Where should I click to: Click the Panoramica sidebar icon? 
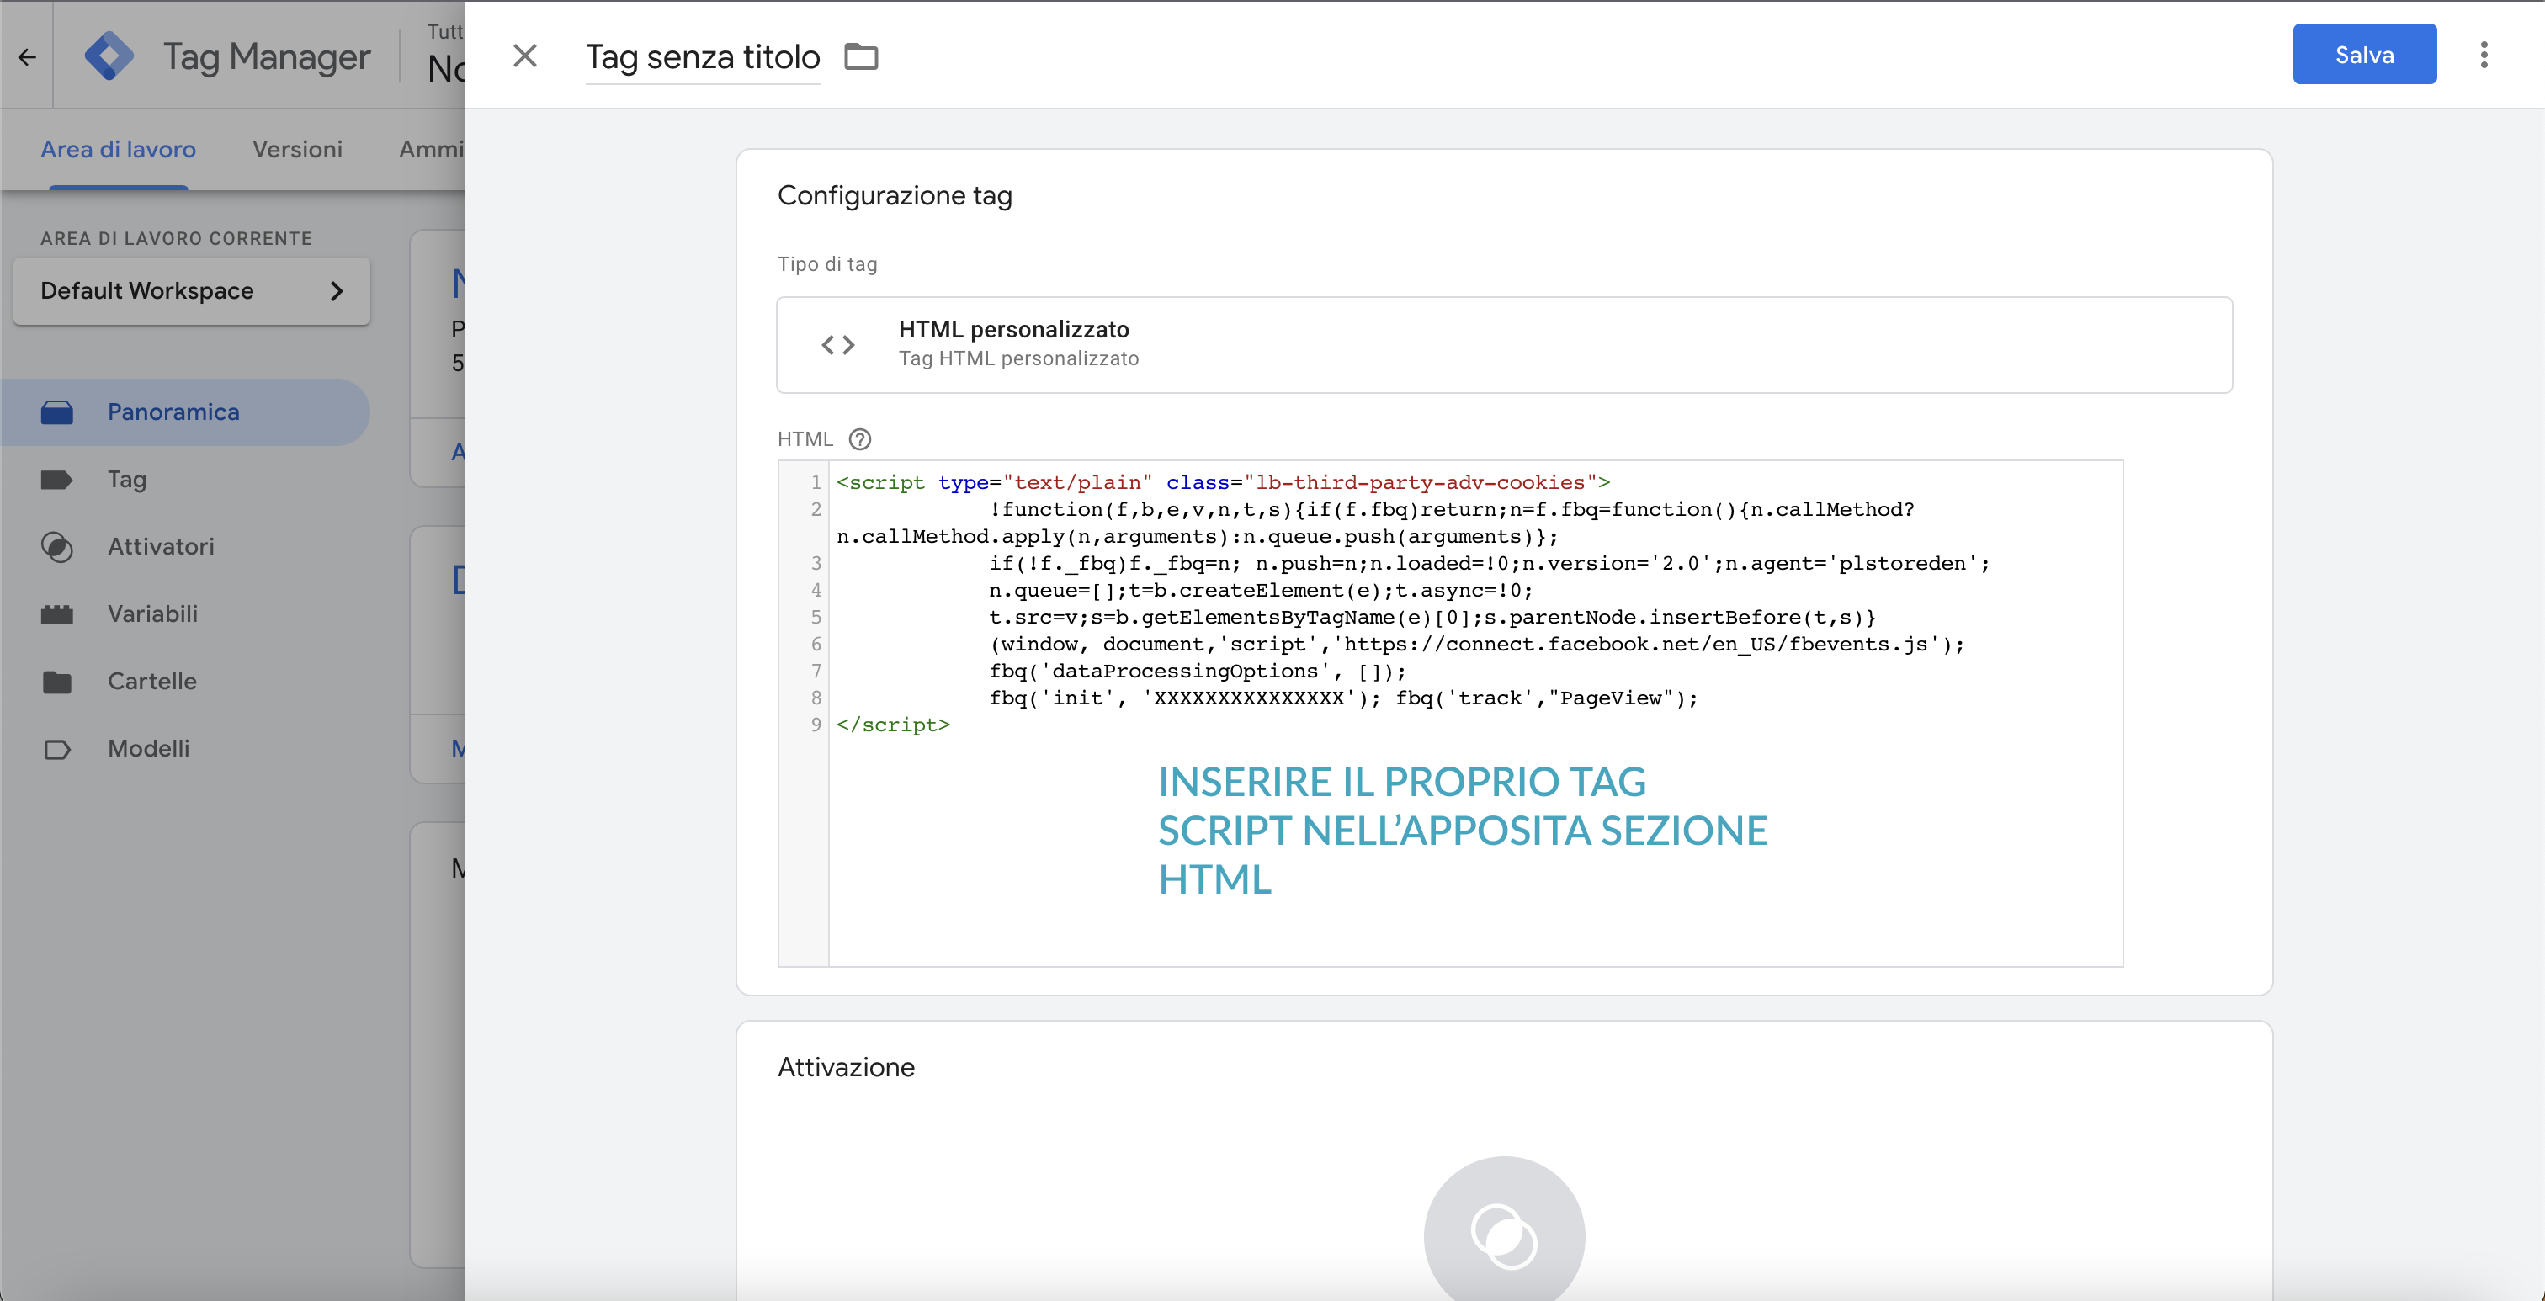click(x=56, y=412)
